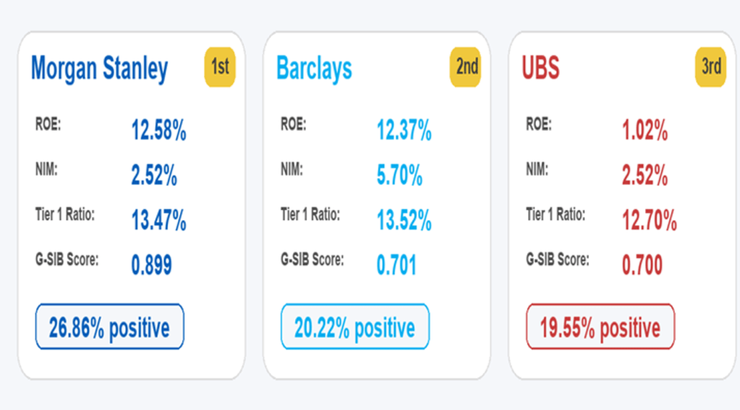The width and height of the screenshot is (740, 410).
Task: Click the yellow 3rd rank badge
Action: click(x=711, y=67)
